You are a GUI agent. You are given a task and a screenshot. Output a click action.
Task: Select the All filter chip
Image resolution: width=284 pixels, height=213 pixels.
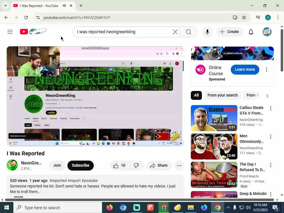point(196,95)
